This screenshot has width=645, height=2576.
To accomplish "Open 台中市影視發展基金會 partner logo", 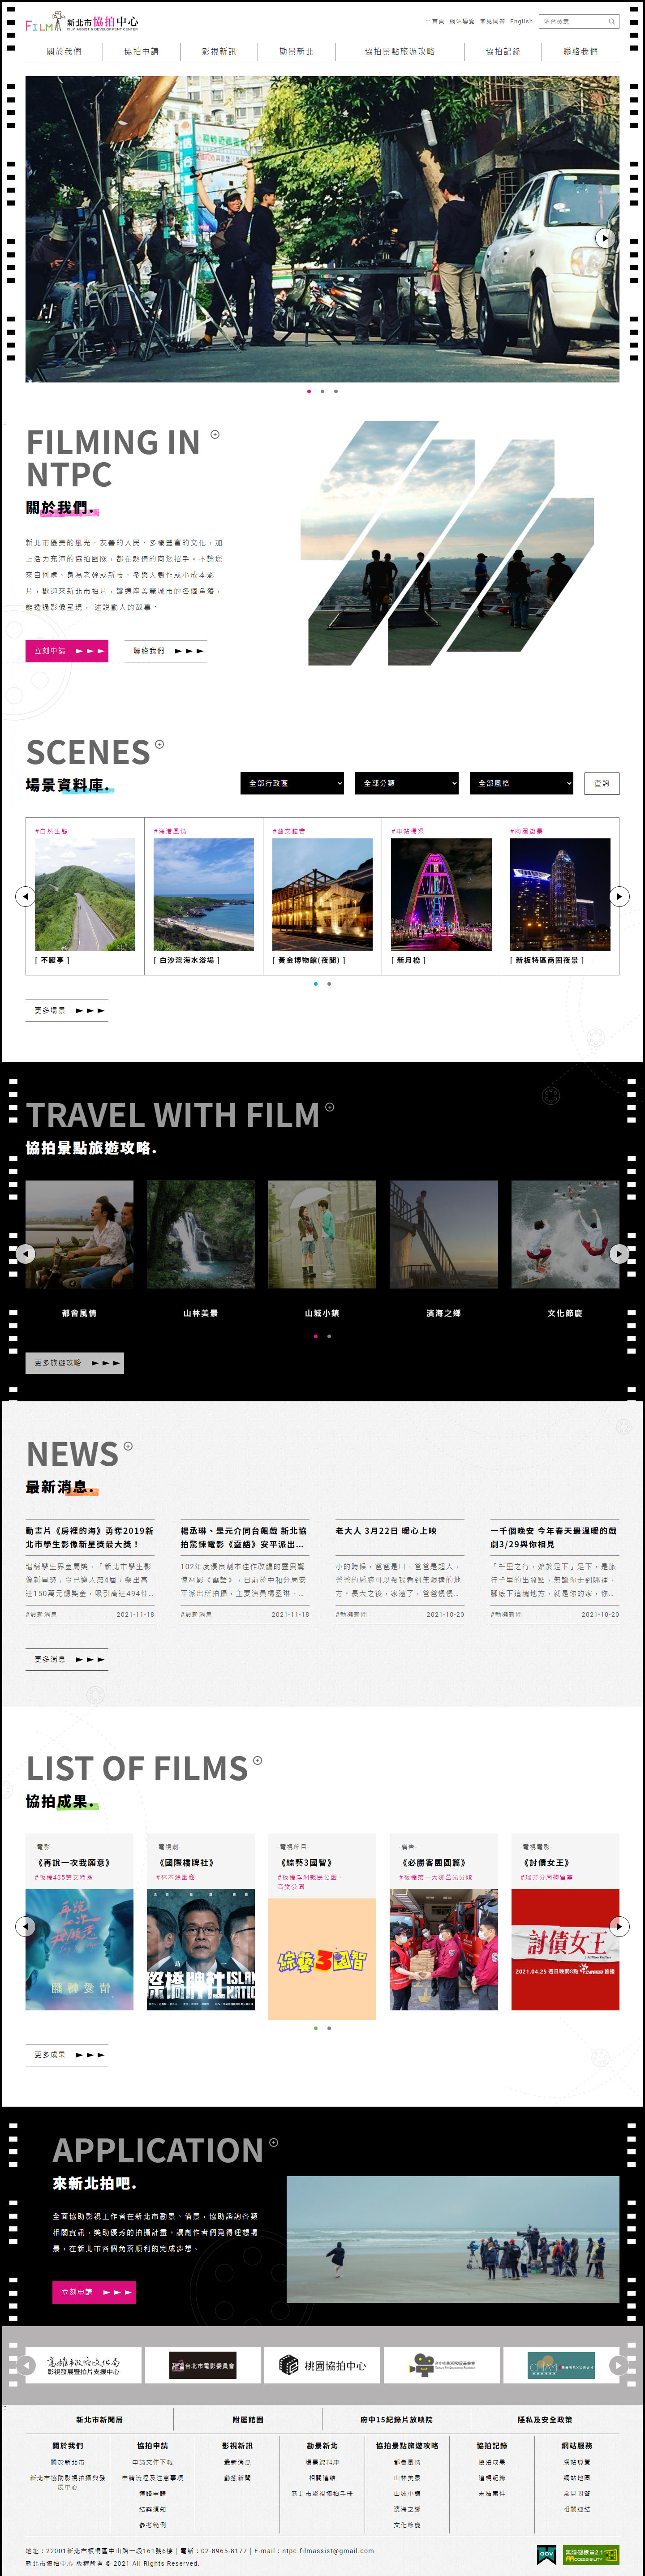I will tap(441, 2365).
